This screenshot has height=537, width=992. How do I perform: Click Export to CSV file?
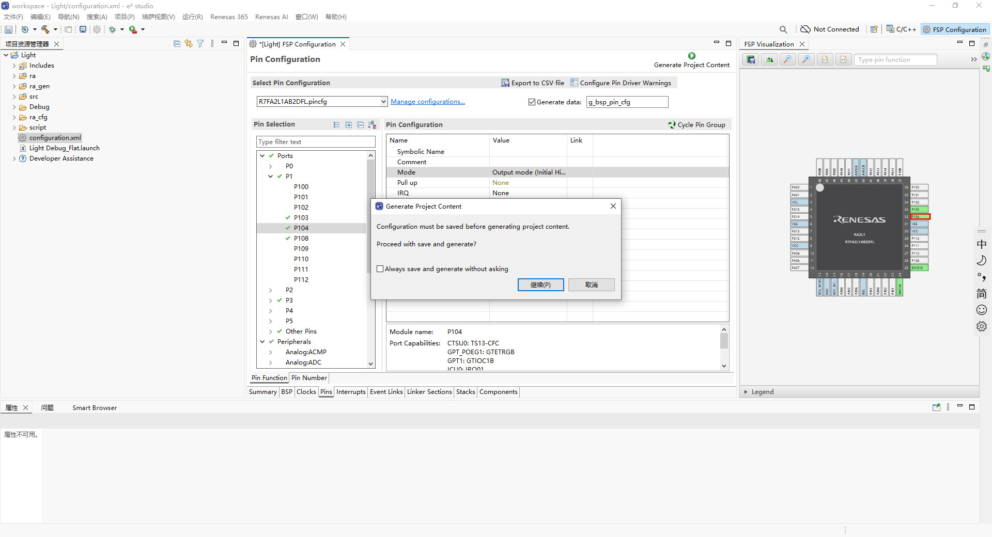533,83
